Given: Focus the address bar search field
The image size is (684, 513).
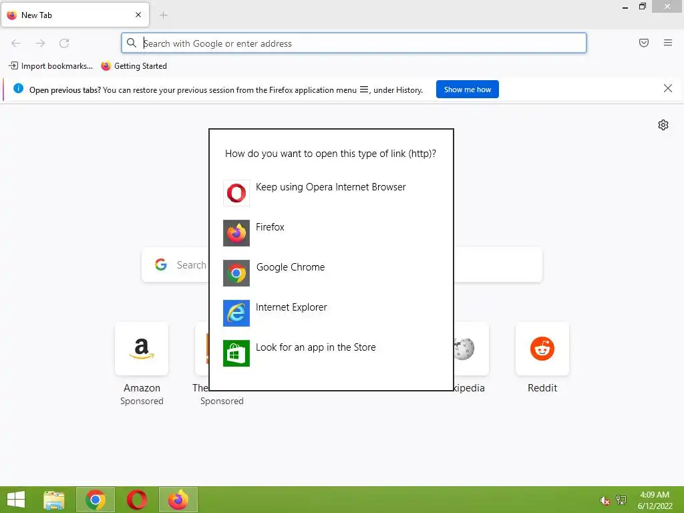Looking at the screenshot, I should (354, 43).
